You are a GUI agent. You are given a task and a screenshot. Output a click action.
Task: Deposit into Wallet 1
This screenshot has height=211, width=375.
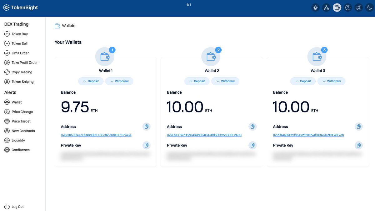click(x=91, y=81)
